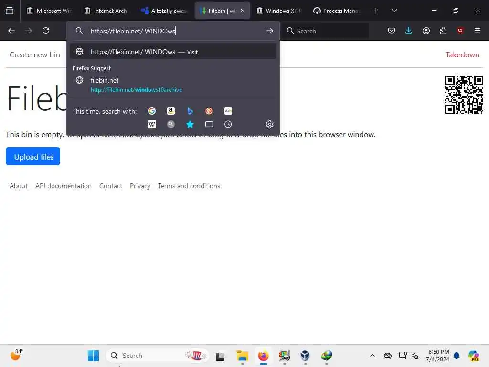Open Firefox application hamburger menu
Viewport: 489px width, 367px height.
coord(478,31)
